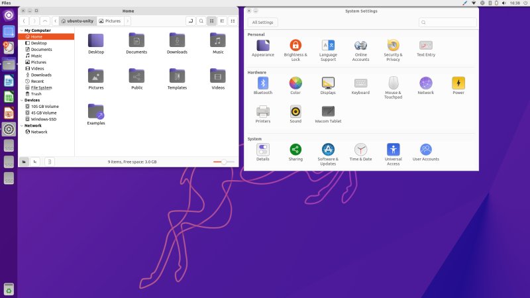Open Files menu in top panel
The height and width of the screenshot is (298, 530).
[6, 3]
